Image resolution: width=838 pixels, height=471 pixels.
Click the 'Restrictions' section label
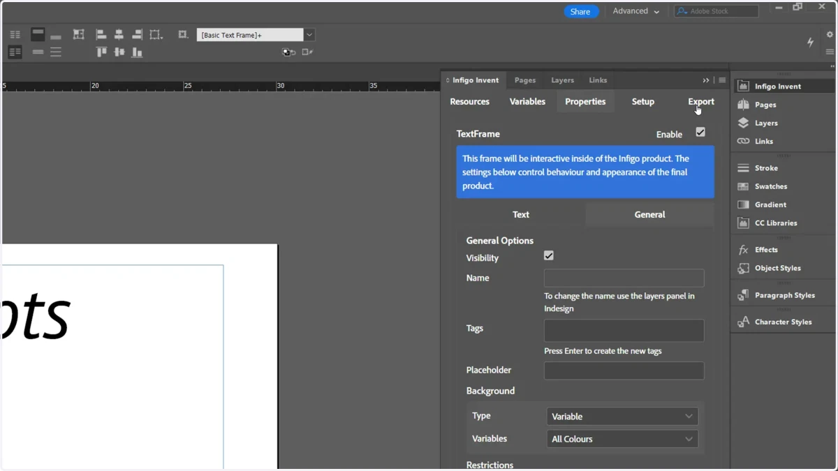(x=490, y=465)
